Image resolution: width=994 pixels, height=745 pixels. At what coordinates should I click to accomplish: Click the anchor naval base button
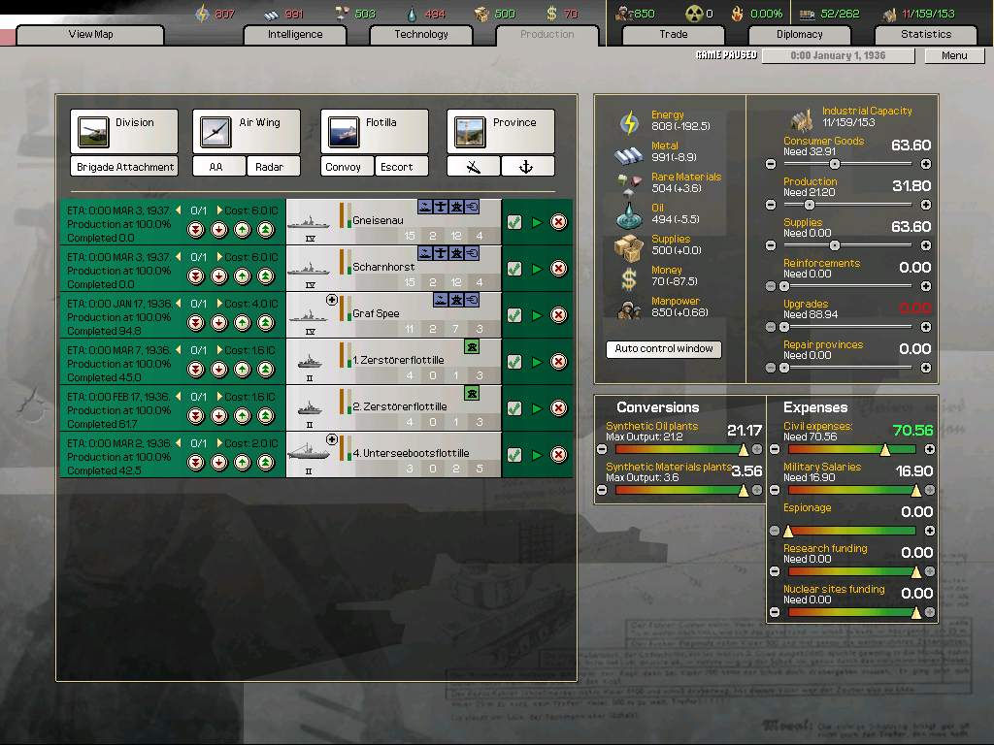527,167
